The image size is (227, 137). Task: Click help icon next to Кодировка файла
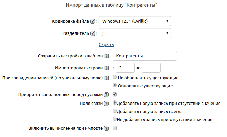(93, 21)
